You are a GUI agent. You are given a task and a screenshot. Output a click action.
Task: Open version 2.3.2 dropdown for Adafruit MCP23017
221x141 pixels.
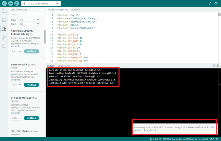(16, 51)
